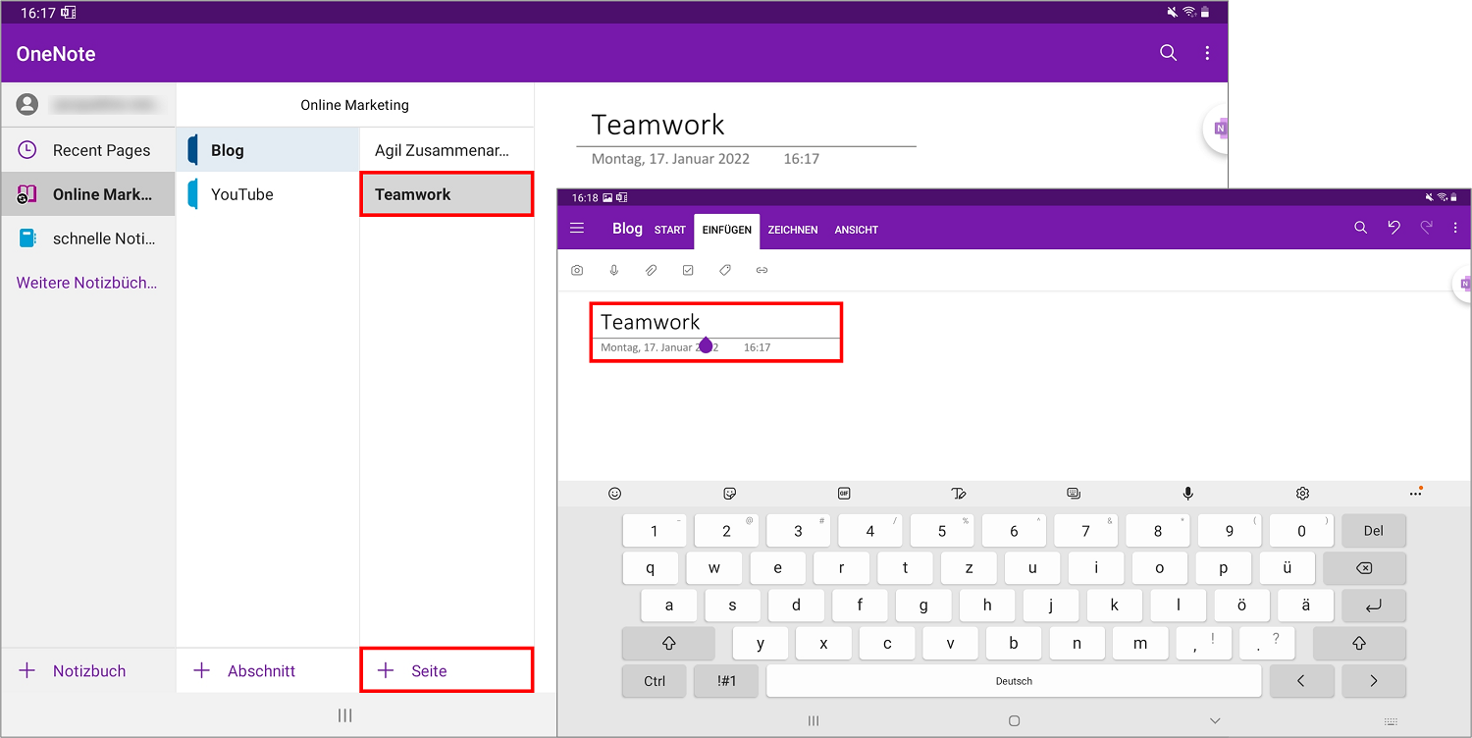
Task: Tap the recent apps button under the keyboard
Action: [813, 720]
